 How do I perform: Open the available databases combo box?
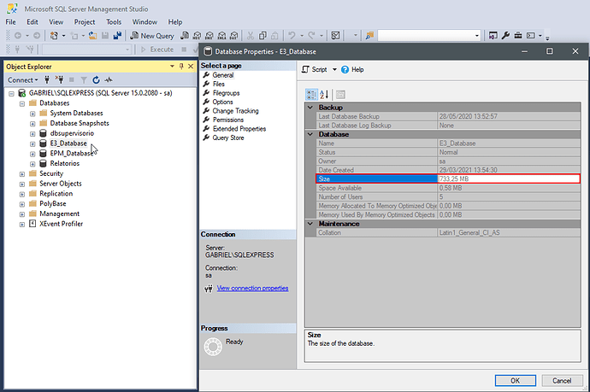click(x=87, y=50)
